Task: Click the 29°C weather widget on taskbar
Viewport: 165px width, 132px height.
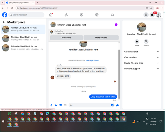Action: 136,121
